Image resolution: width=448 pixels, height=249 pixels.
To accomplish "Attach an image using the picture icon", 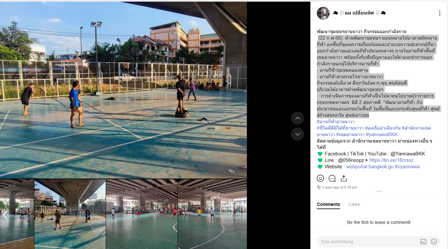I will coord(424,242).
